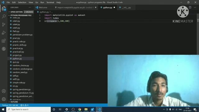Open the Search view in activity bar
This screenshot has height=112, width=199.
coord(4,16)
